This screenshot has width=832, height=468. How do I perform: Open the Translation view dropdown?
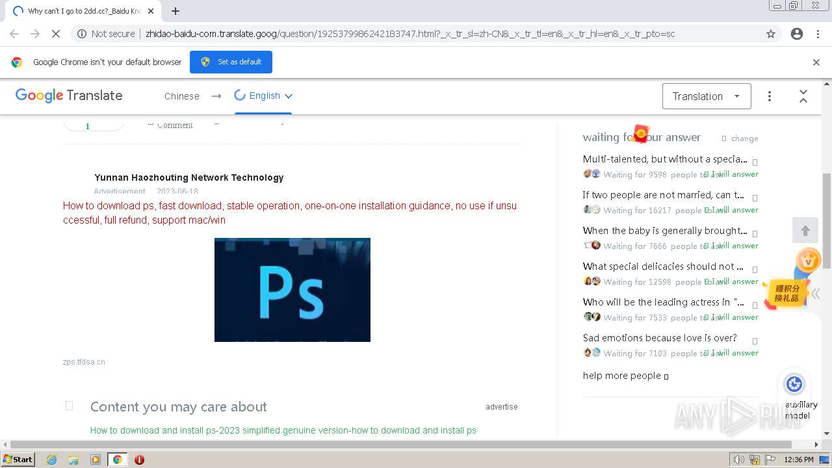707,96
